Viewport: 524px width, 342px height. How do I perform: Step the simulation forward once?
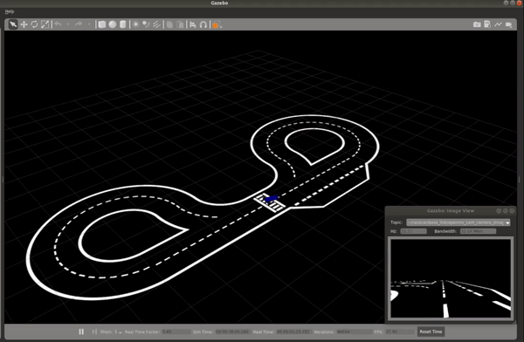(94, 332)
